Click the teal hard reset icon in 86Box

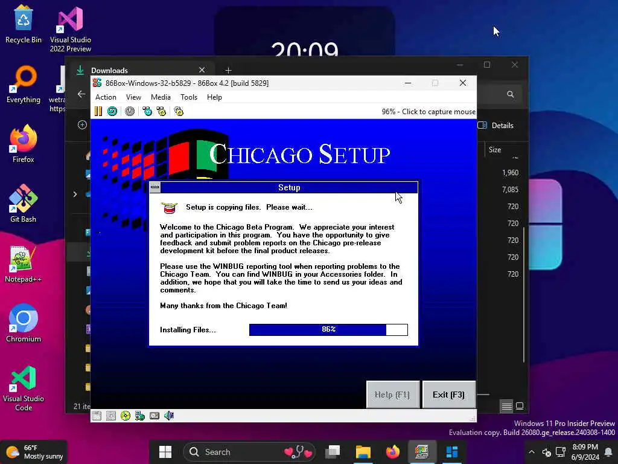click(x=112, y=111)
